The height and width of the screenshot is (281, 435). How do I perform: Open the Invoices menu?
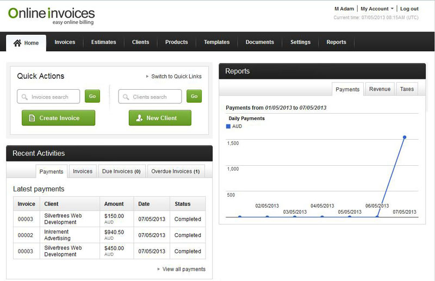(65, 42)
